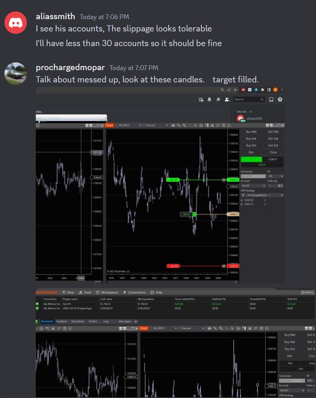The image size is (316, 398).
Task: Click the list icon ending upper chart toolbar
Action: (229, 125)
